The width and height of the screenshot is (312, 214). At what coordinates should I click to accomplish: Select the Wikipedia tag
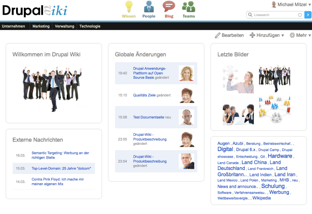262,198
